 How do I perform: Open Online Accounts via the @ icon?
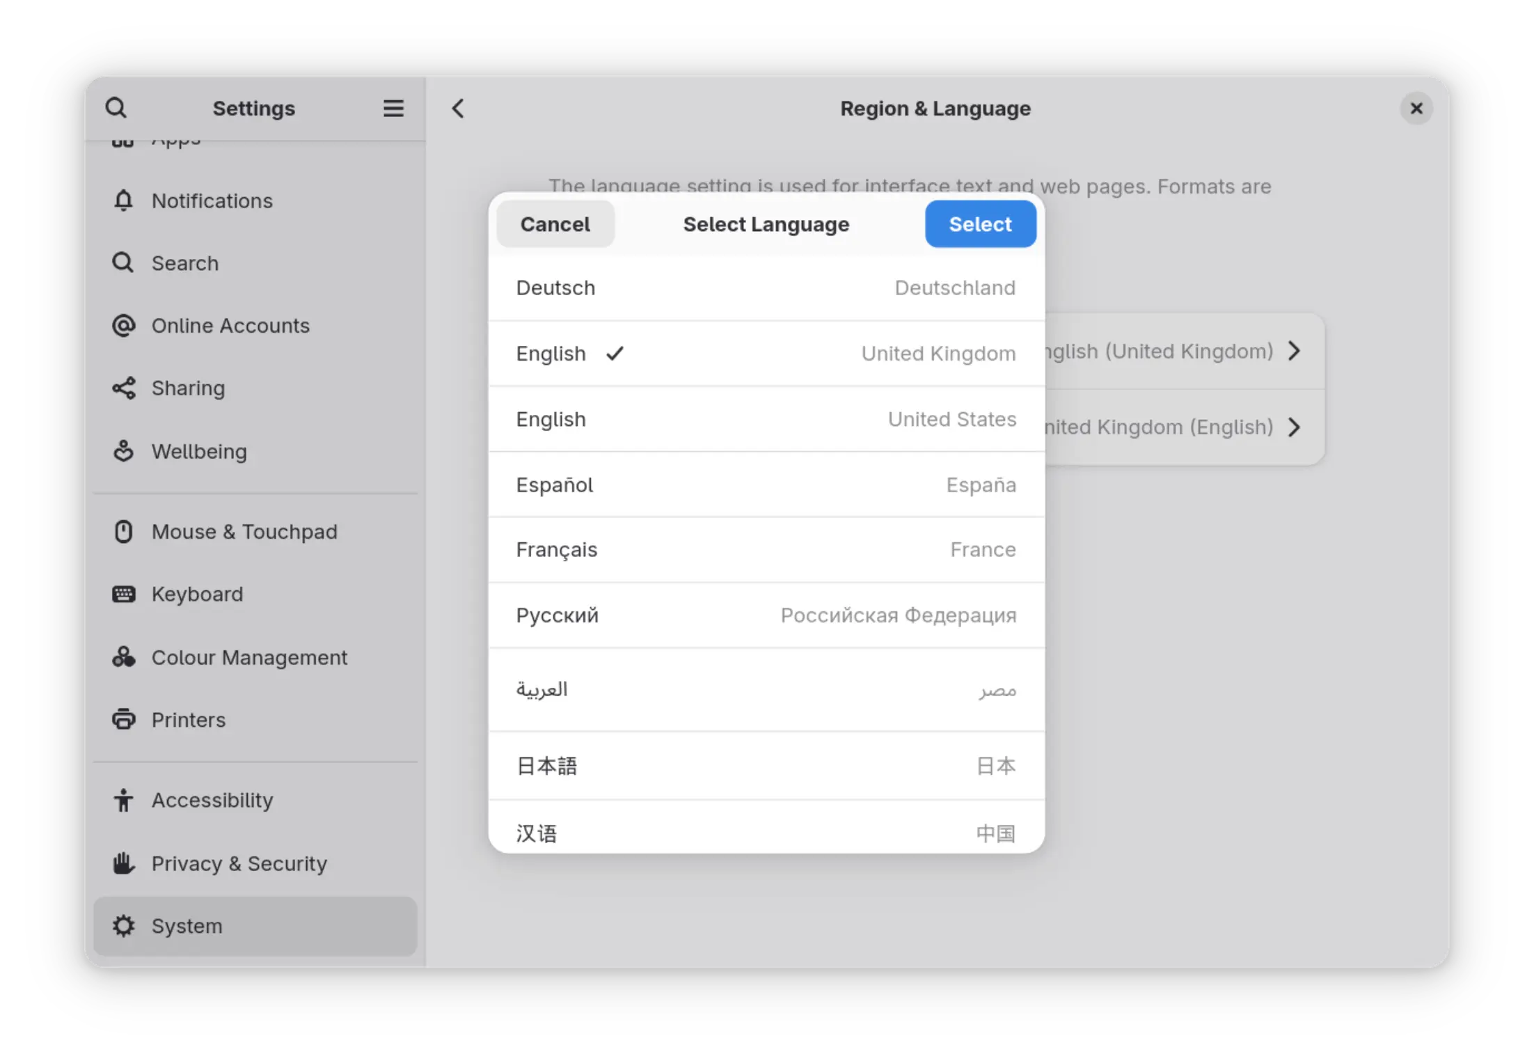pos(123,326)
